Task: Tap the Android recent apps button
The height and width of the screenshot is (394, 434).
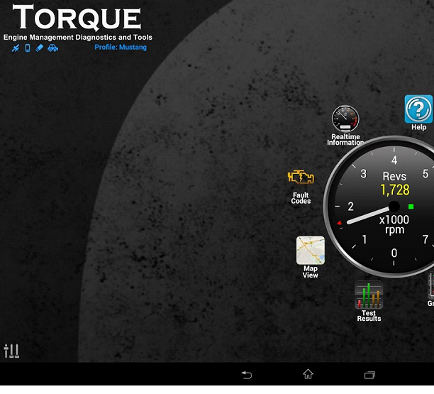Action: (x=369, y=375)
